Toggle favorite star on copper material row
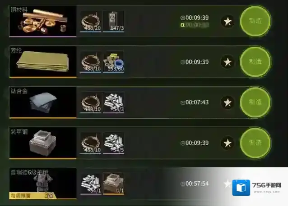288x206 pixels. 228,22
